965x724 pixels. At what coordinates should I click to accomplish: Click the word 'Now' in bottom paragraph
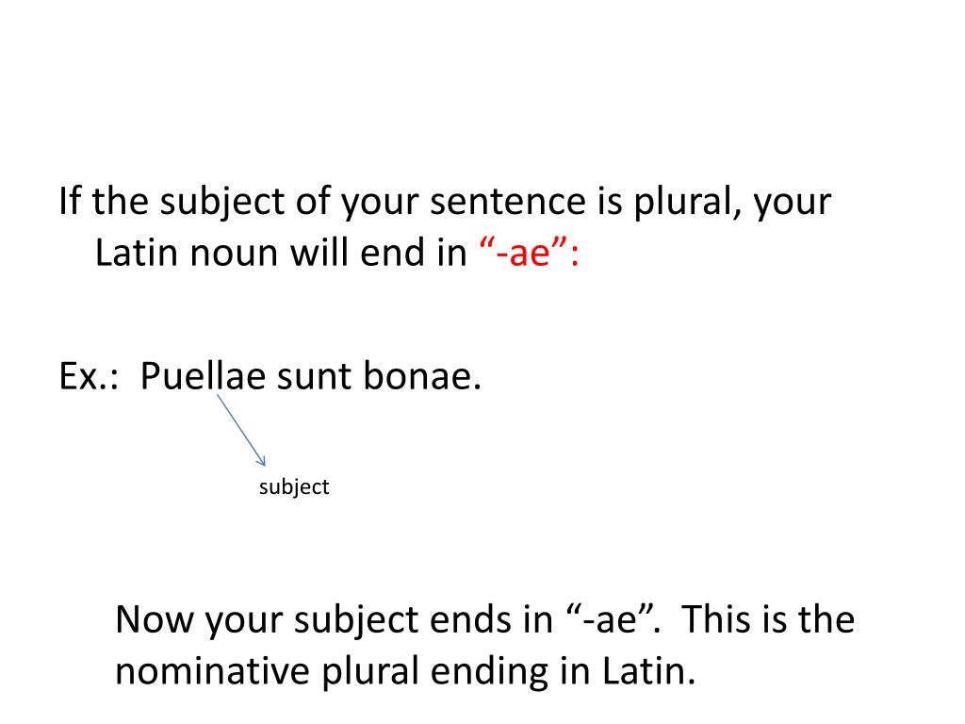[155, 618]
